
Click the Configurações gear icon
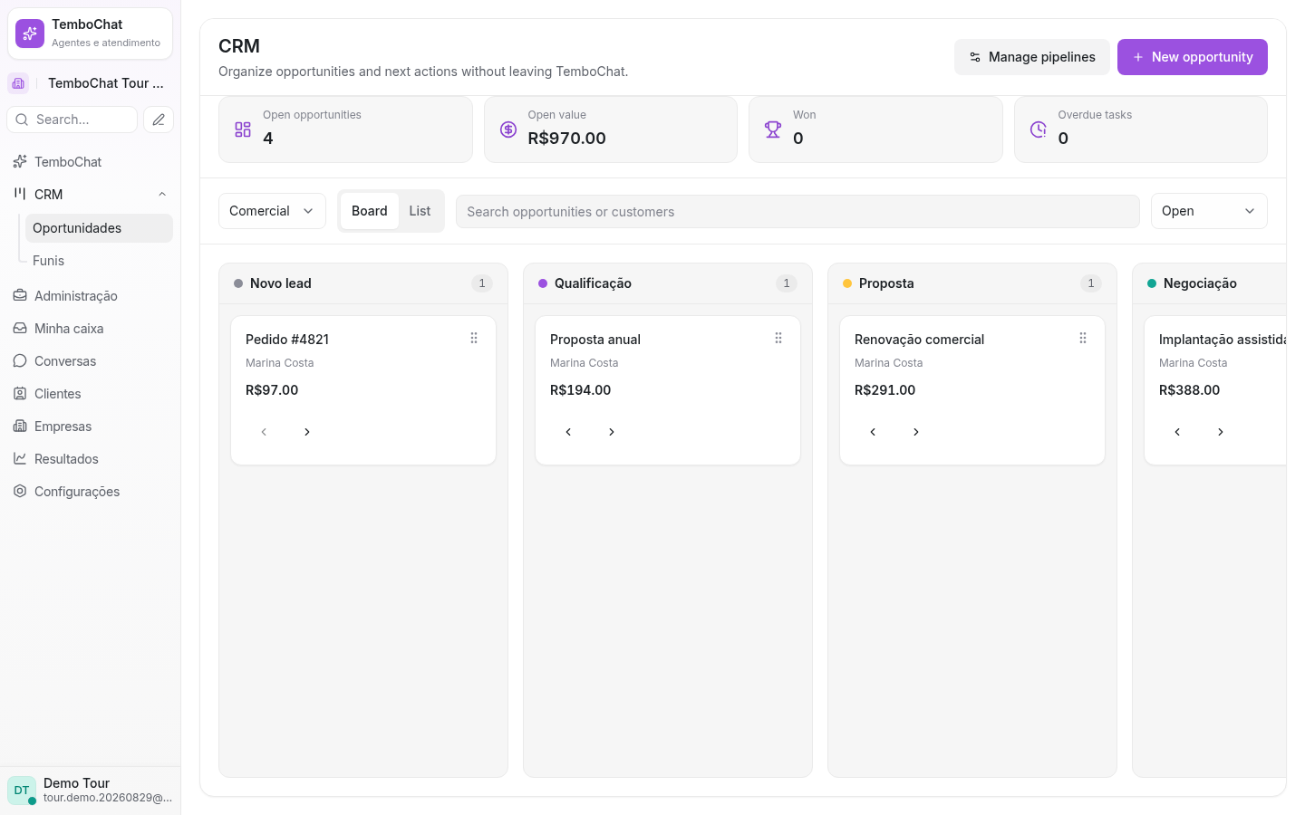coord(20,491)
